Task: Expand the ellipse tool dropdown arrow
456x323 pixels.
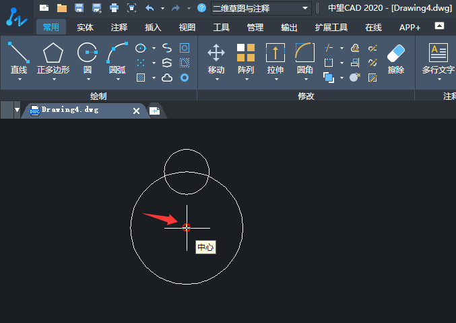Action: click(x=154, y=48)
